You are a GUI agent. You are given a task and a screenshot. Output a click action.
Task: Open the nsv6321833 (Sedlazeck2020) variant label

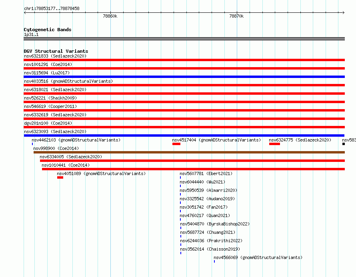tap(55, 56)
